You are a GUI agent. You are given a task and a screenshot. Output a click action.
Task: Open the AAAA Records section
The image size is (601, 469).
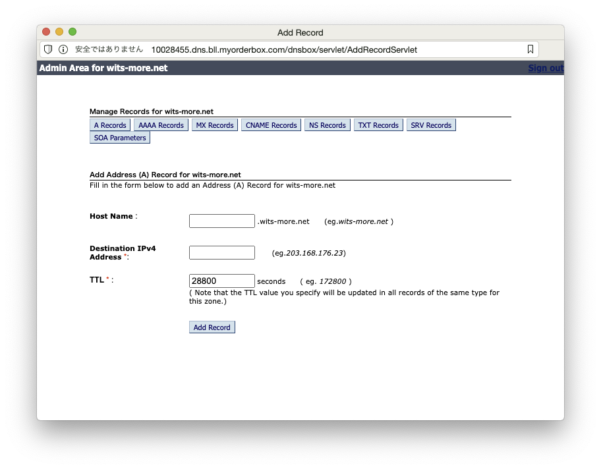[161, 125]
